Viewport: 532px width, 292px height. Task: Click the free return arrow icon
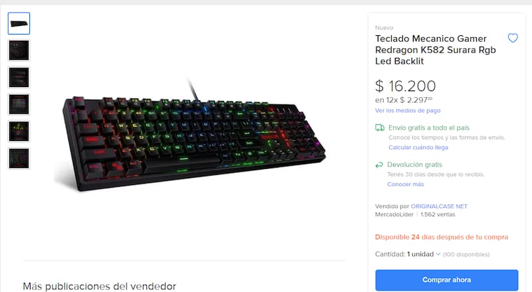point(379,165)
